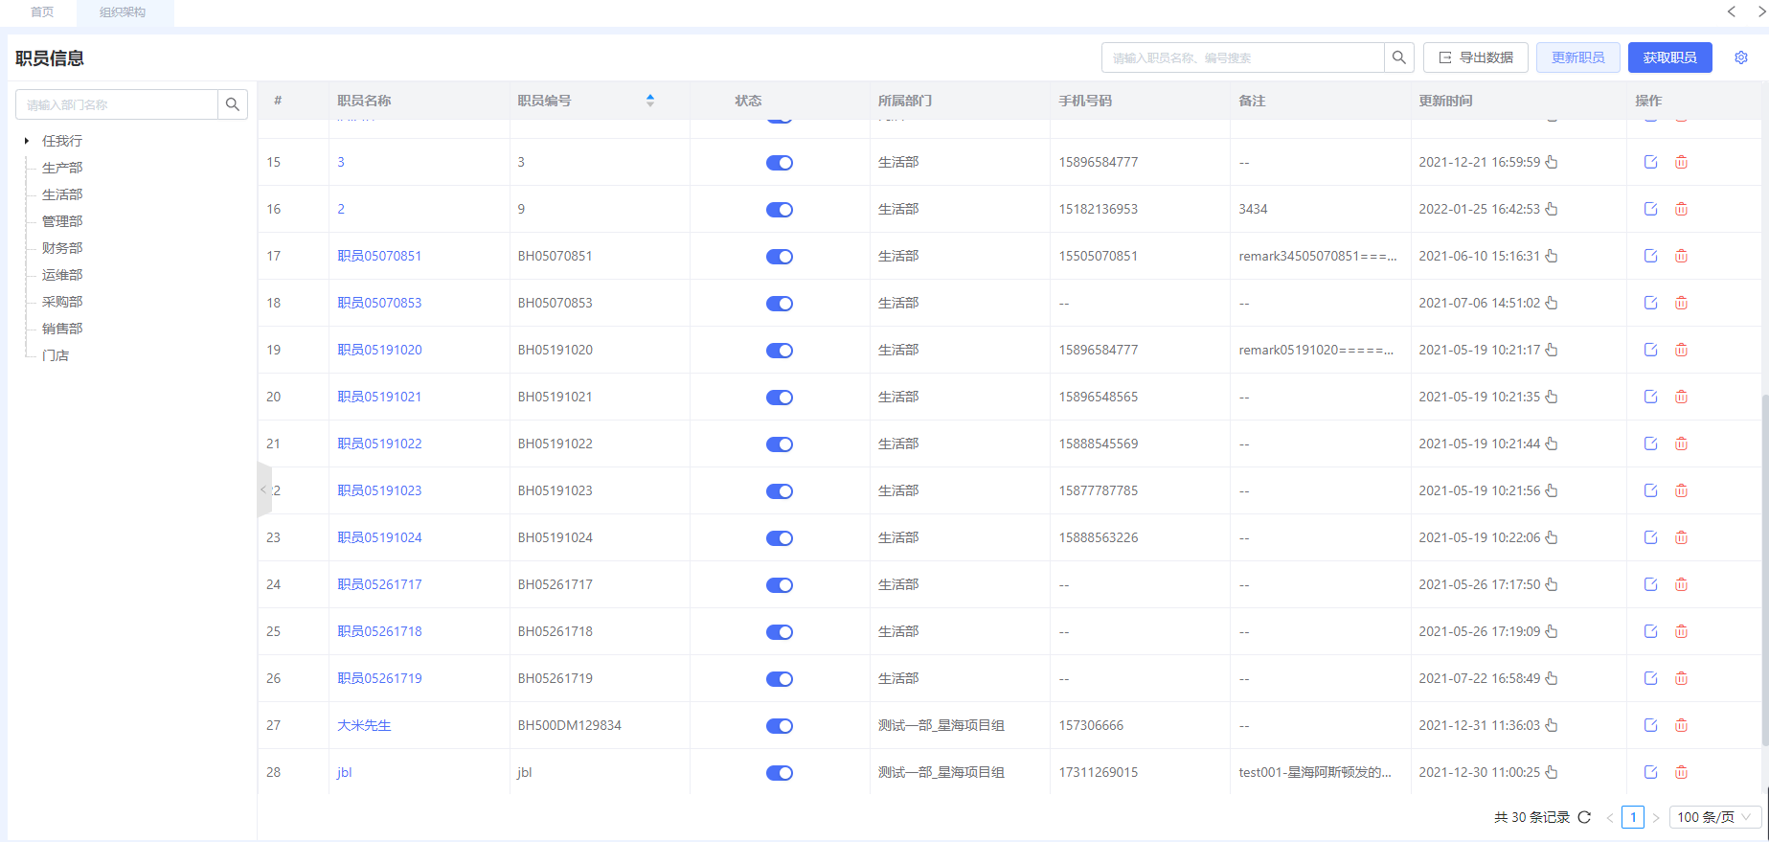Focus department name search field

point(117,104)
